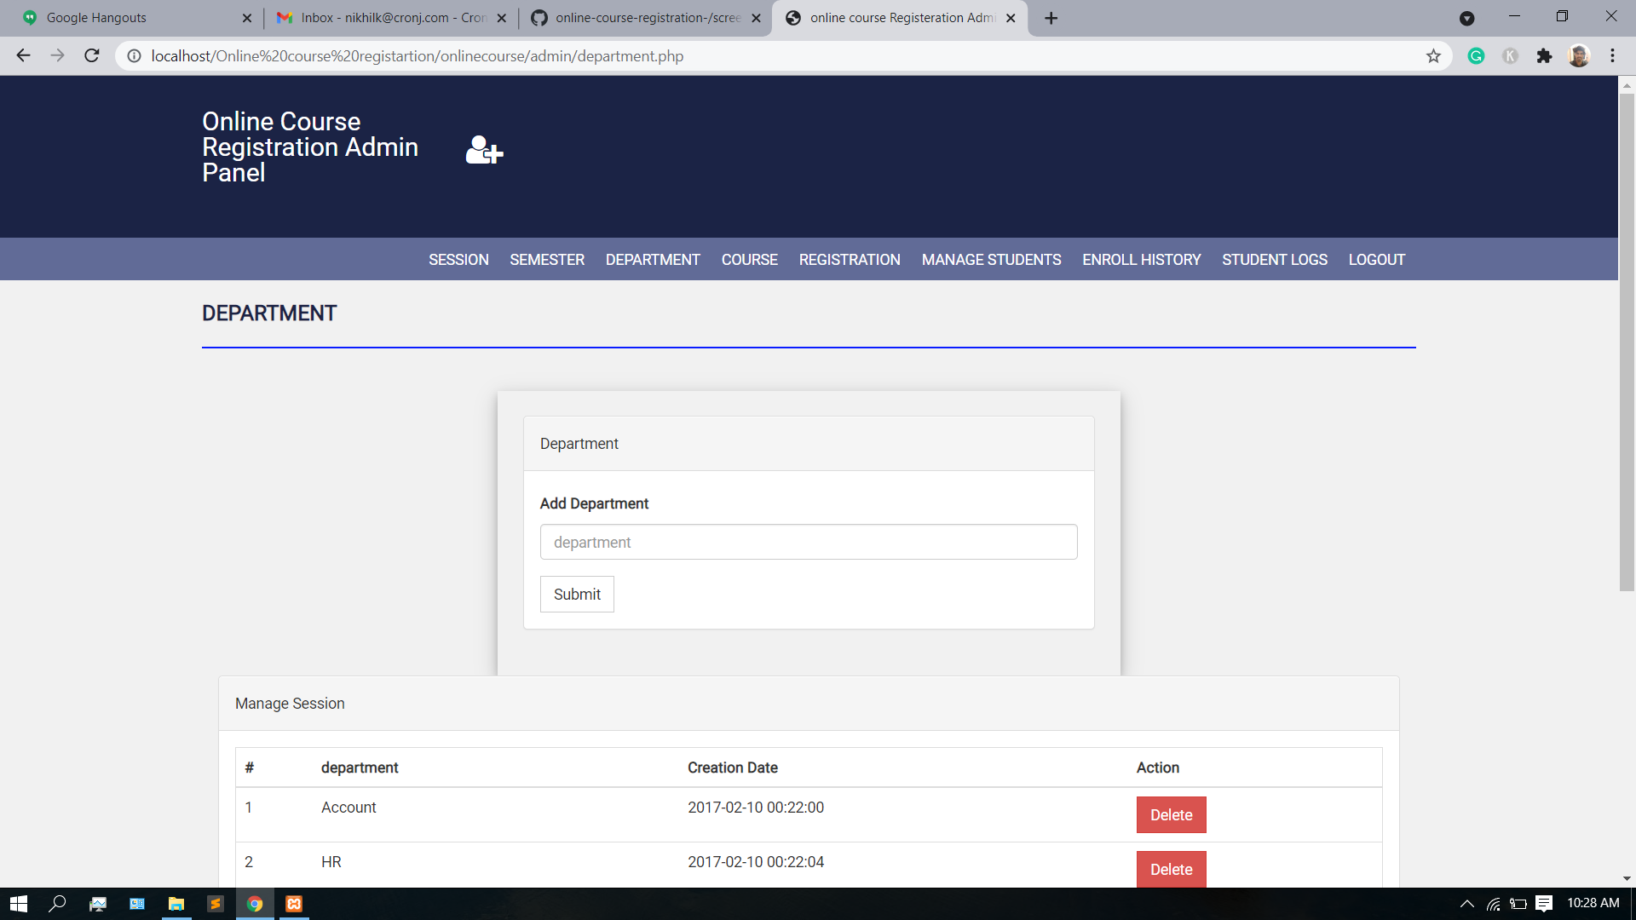
Task: Switch to the Google Hangouts tab
Action: [x=128, y=18]
